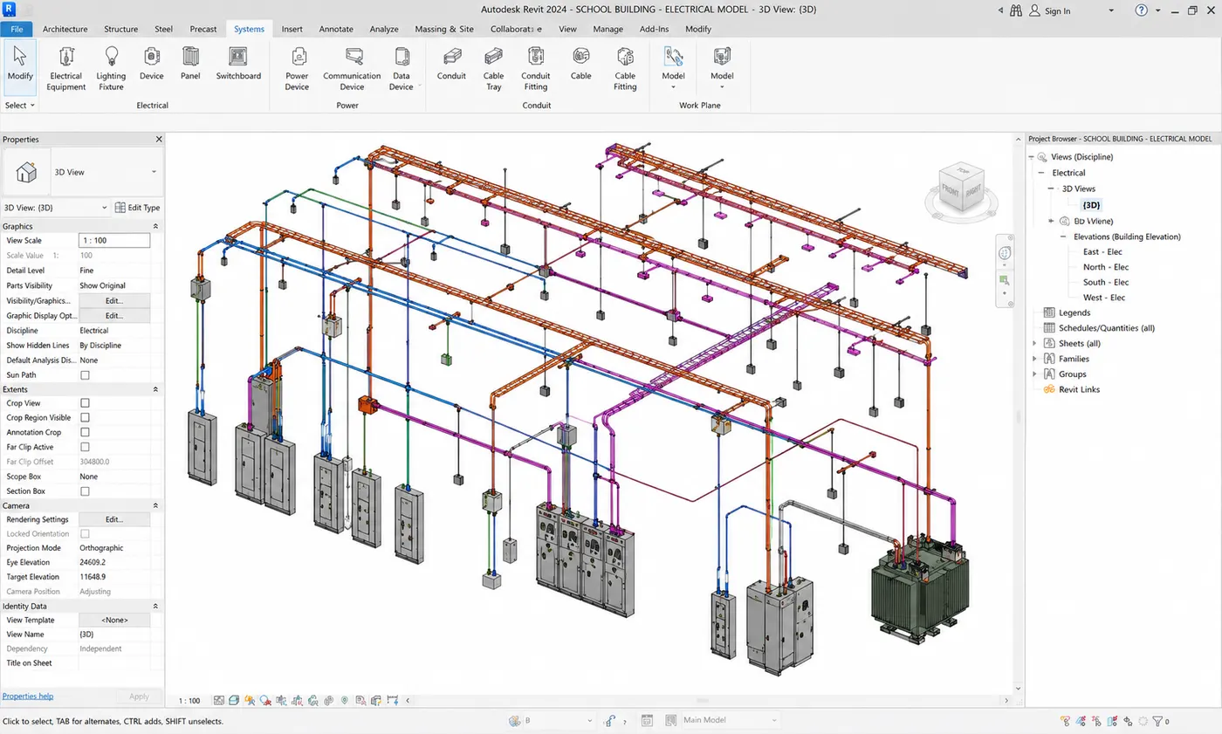Select the Cable Fitting tool
The width and height of the screenshot is (1222, 734).
[x=625, y=69]
